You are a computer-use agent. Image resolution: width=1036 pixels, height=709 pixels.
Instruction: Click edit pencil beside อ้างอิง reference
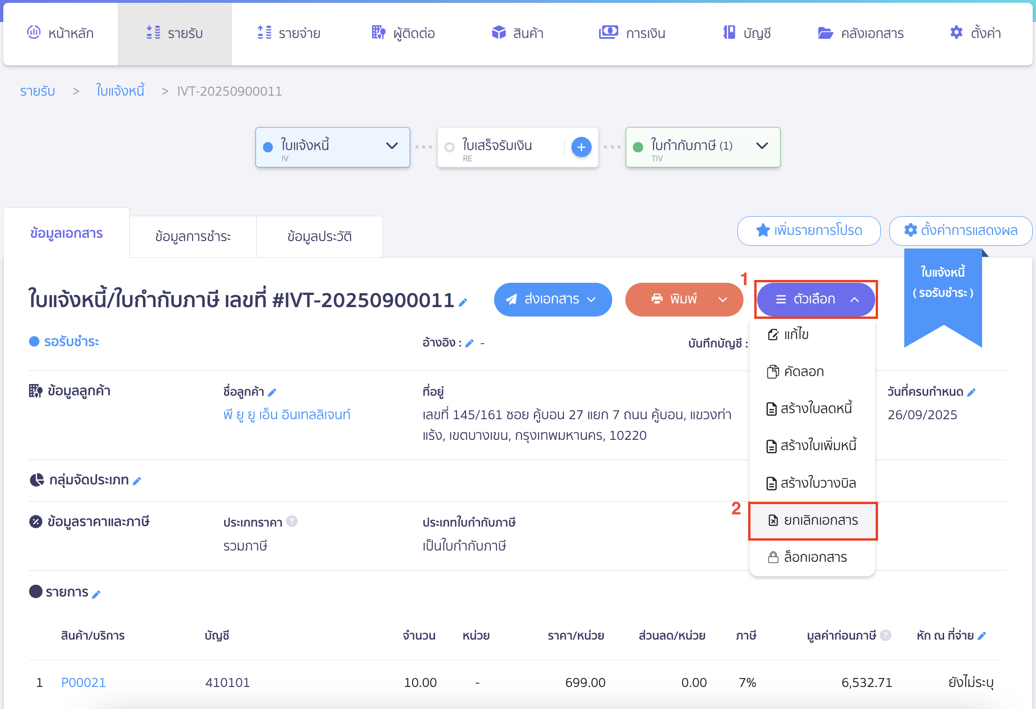(x=469, y=343)
